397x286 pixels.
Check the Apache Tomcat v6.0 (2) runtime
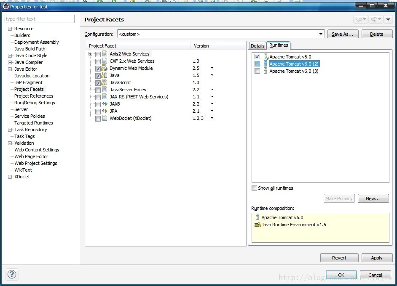pyautogui.click(x=257, y=64)
